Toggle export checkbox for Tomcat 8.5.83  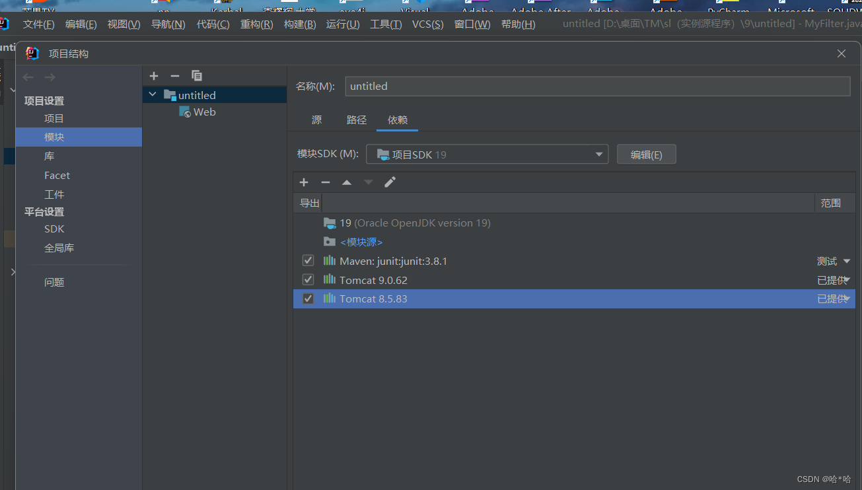tap(308, 298)
